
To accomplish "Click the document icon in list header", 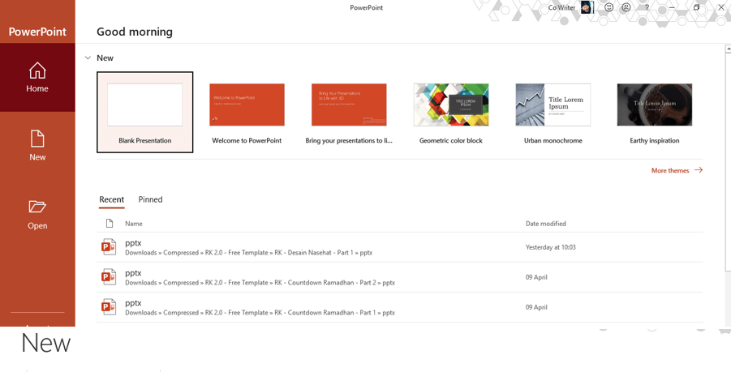I will point(110,224).
